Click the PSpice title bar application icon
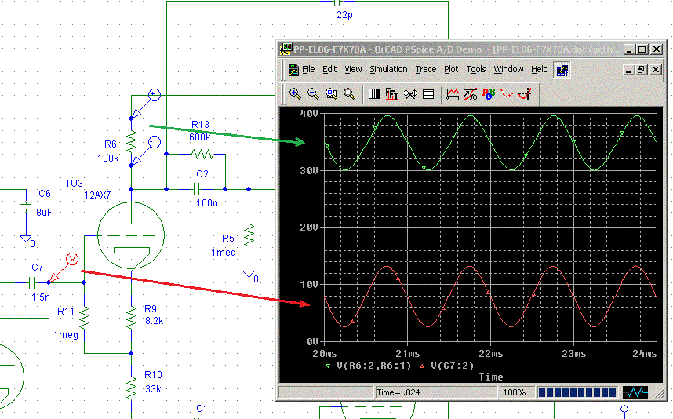Screen dimensions: 673x419 [x=286, y=49]
